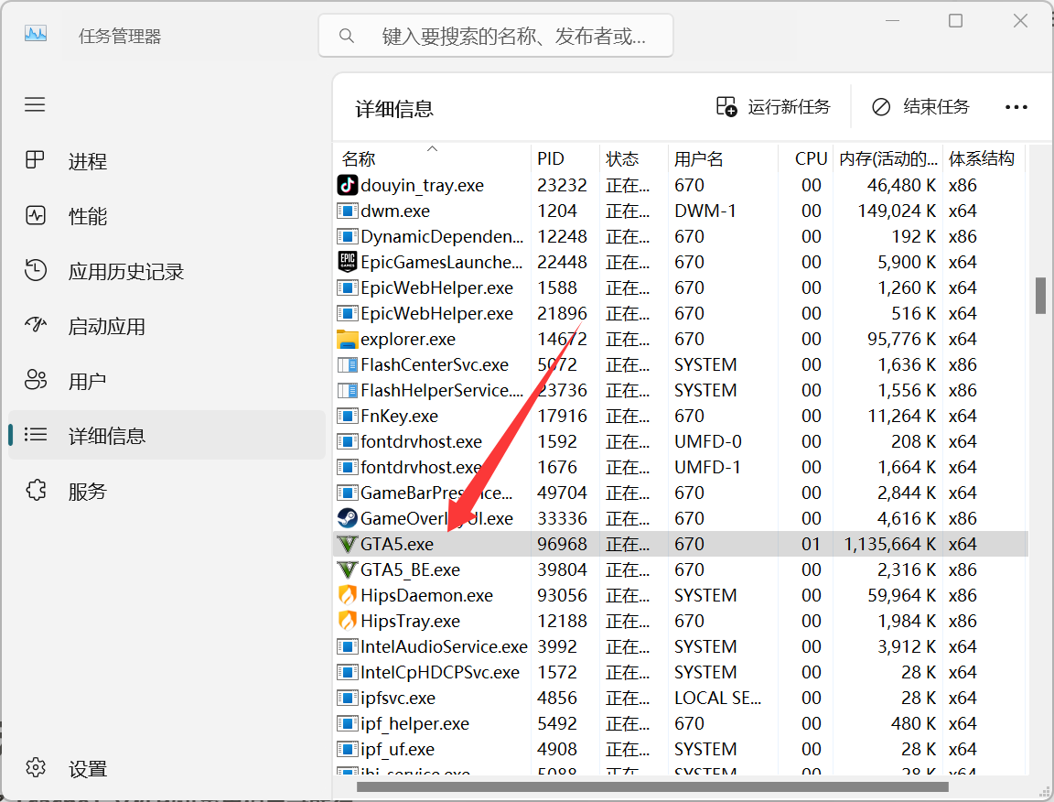The width and height of the screenshot is (1054, 802).
Task: Sort by 内存 memory column header
Action: [887, 158]
